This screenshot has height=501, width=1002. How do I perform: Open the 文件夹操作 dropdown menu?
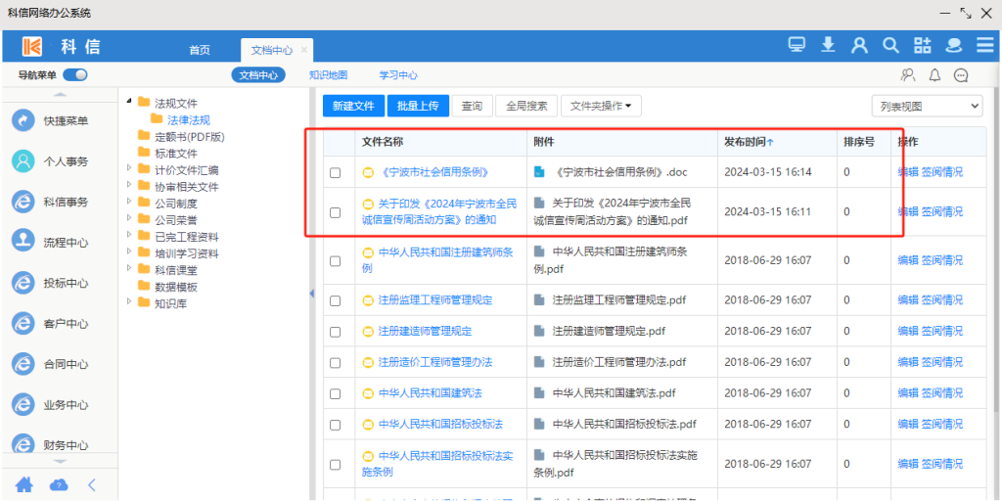click(x=601, y=107)
